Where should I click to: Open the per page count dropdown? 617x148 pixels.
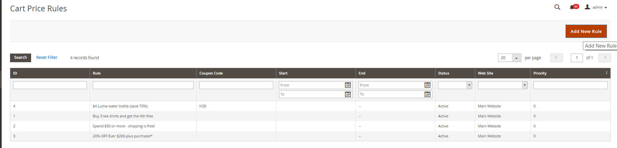pos(509,58)
